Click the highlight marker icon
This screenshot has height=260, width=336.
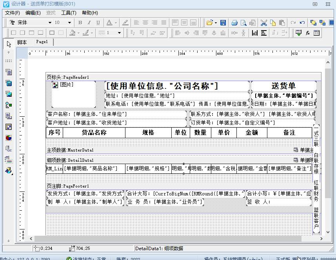pos(125,23)
